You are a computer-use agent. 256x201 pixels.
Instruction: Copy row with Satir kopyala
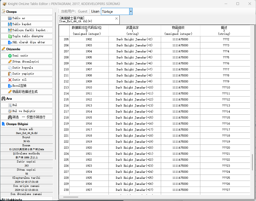(27, 68)
